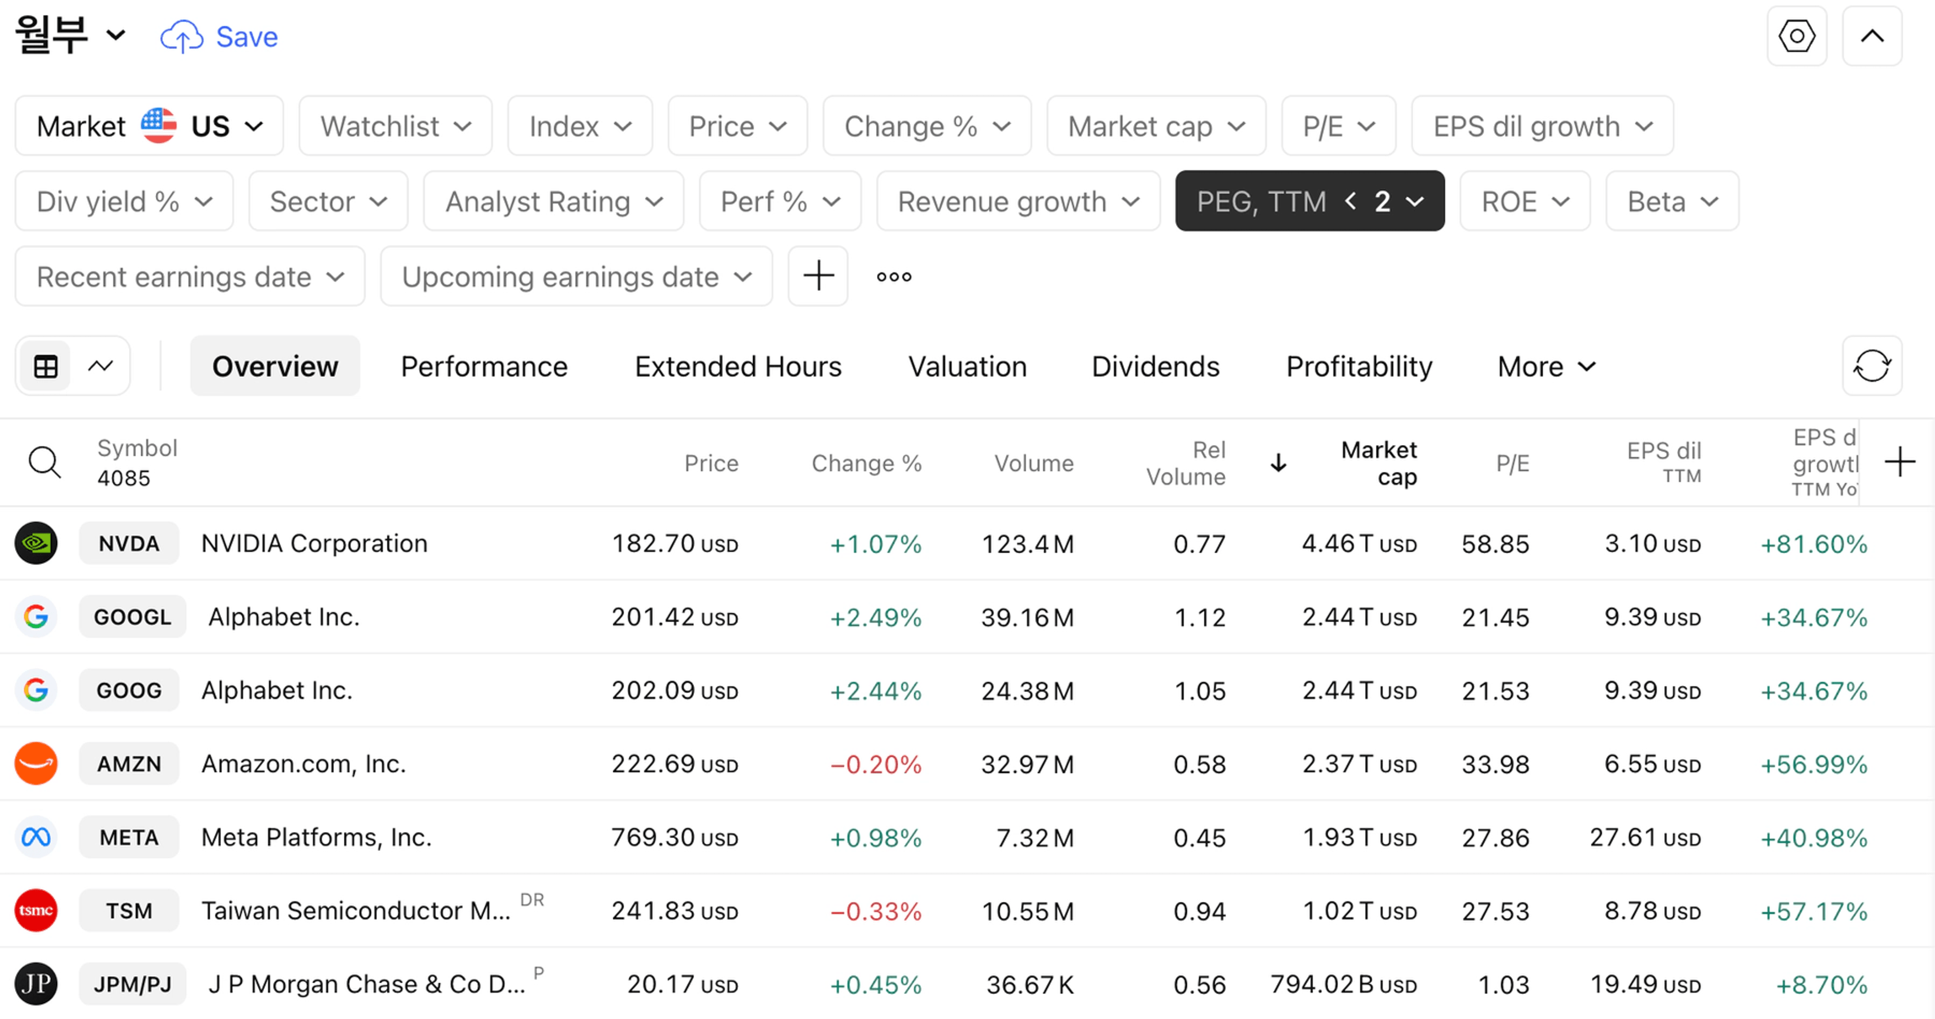
Task: Click the NVIDIA logo icon
Action: point(36,543)
